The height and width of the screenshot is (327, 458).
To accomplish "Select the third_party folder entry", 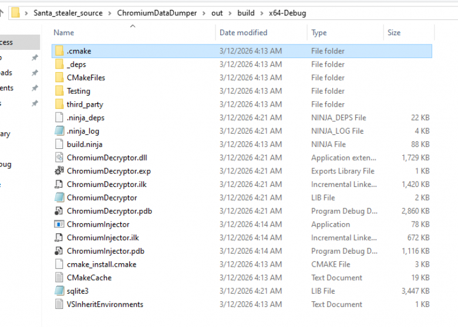I will tap(242, 104).
